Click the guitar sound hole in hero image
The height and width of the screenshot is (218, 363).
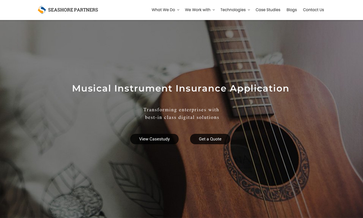click(x=264, y=153)
